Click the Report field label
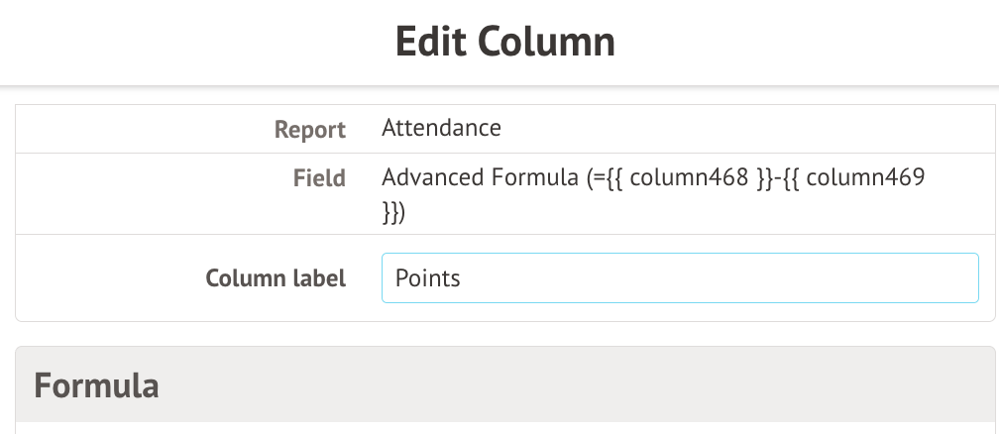Viewport: 999px width, 434px height. 310,130
